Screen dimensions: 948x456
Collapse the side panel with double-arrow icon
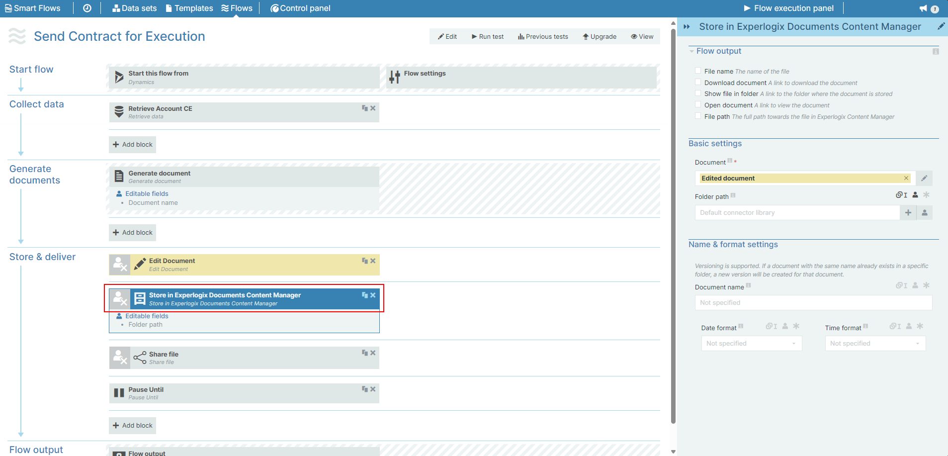pyautogui.click(x=687, y=27)
